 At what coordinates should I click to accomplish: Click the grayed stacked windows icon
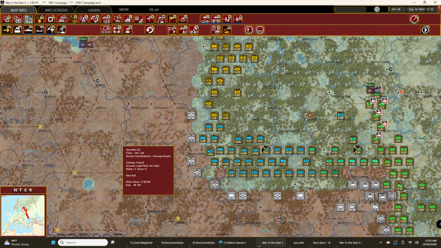pyautogui.click(x=29, y=19)
